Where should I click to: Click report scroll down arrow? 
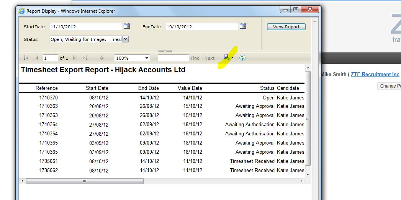308,175
